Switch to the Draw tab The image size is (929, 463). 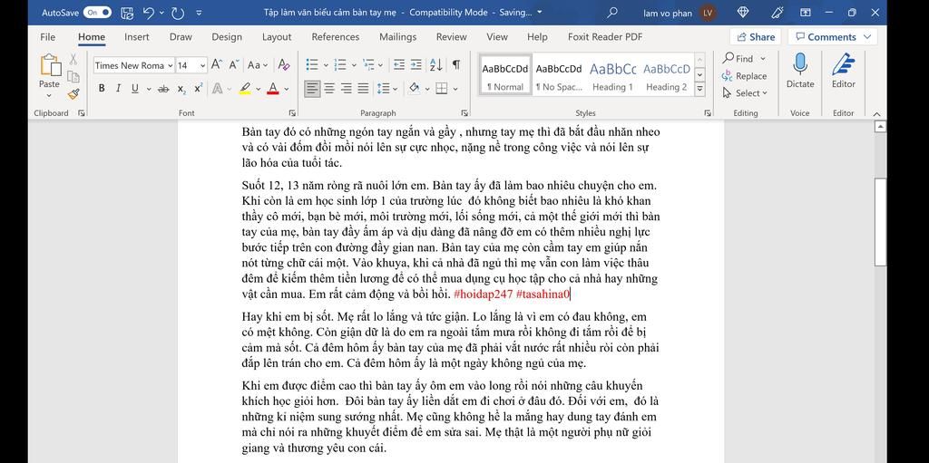pyautogui.click(x=181, y=37)
